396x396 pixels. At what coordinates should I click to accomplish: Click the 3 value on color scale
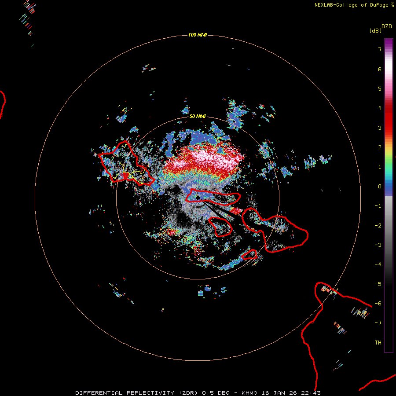pyautogui.click(x=380, y=128)
